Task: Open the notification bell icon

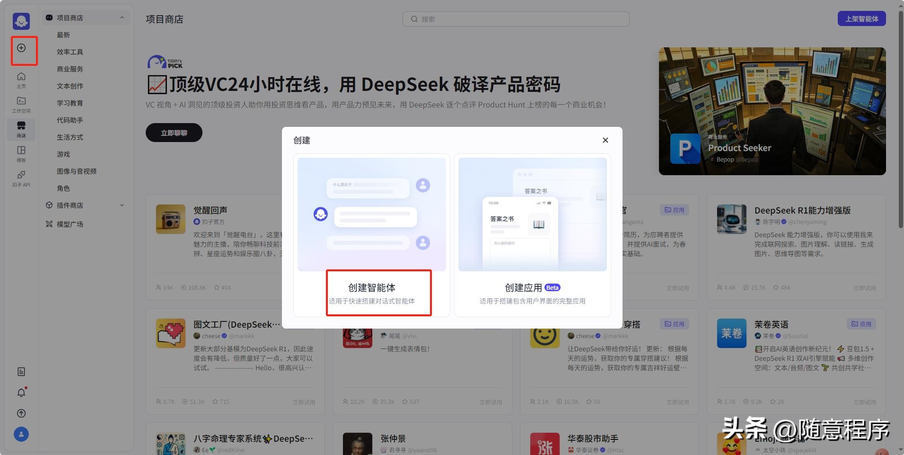Action: tap(21, 393)
